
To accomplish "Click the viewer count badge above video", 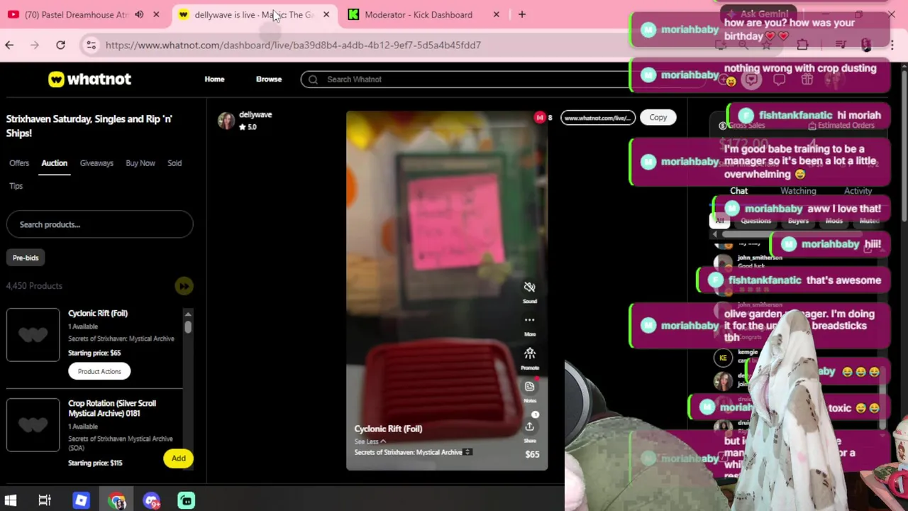I will click(543, 118).
